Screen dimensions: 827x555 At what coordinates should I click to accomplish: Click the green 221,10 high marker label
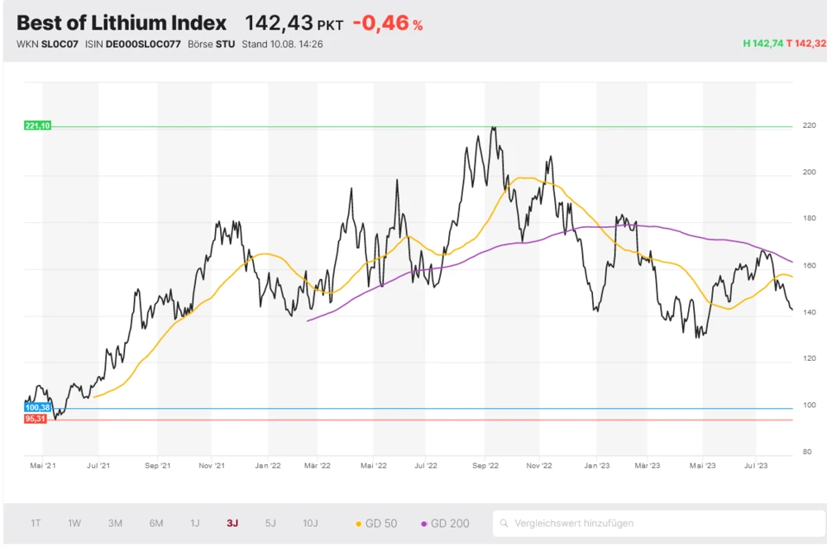tap(38, 126)
